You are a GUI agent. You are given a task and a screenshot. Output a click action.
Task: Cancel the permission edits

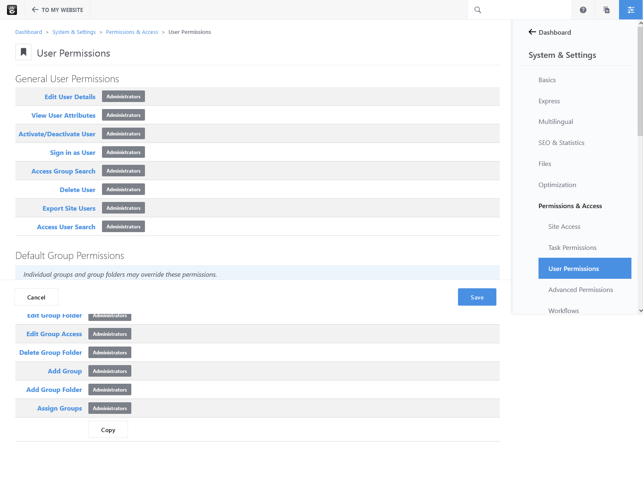[36, 297]
